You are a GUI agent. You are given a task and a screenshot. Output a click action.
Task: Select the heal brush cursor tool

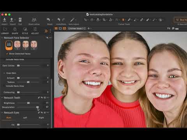click(x=141, y=20)
